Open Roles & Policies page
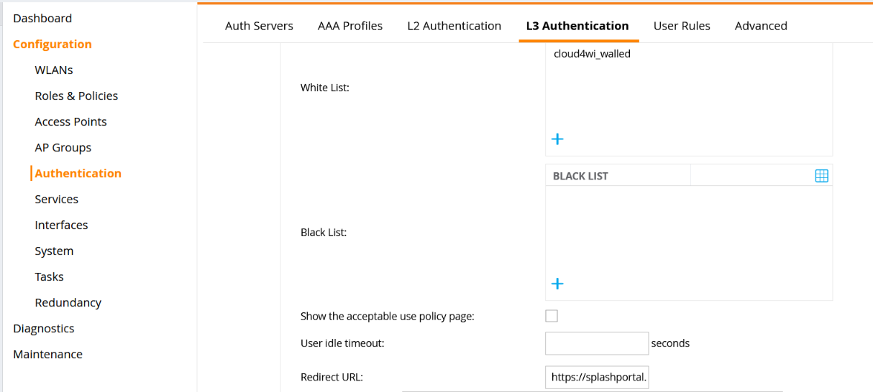This screenshot has height=392, width=873. pyautogui.click(x=76, y=95)
